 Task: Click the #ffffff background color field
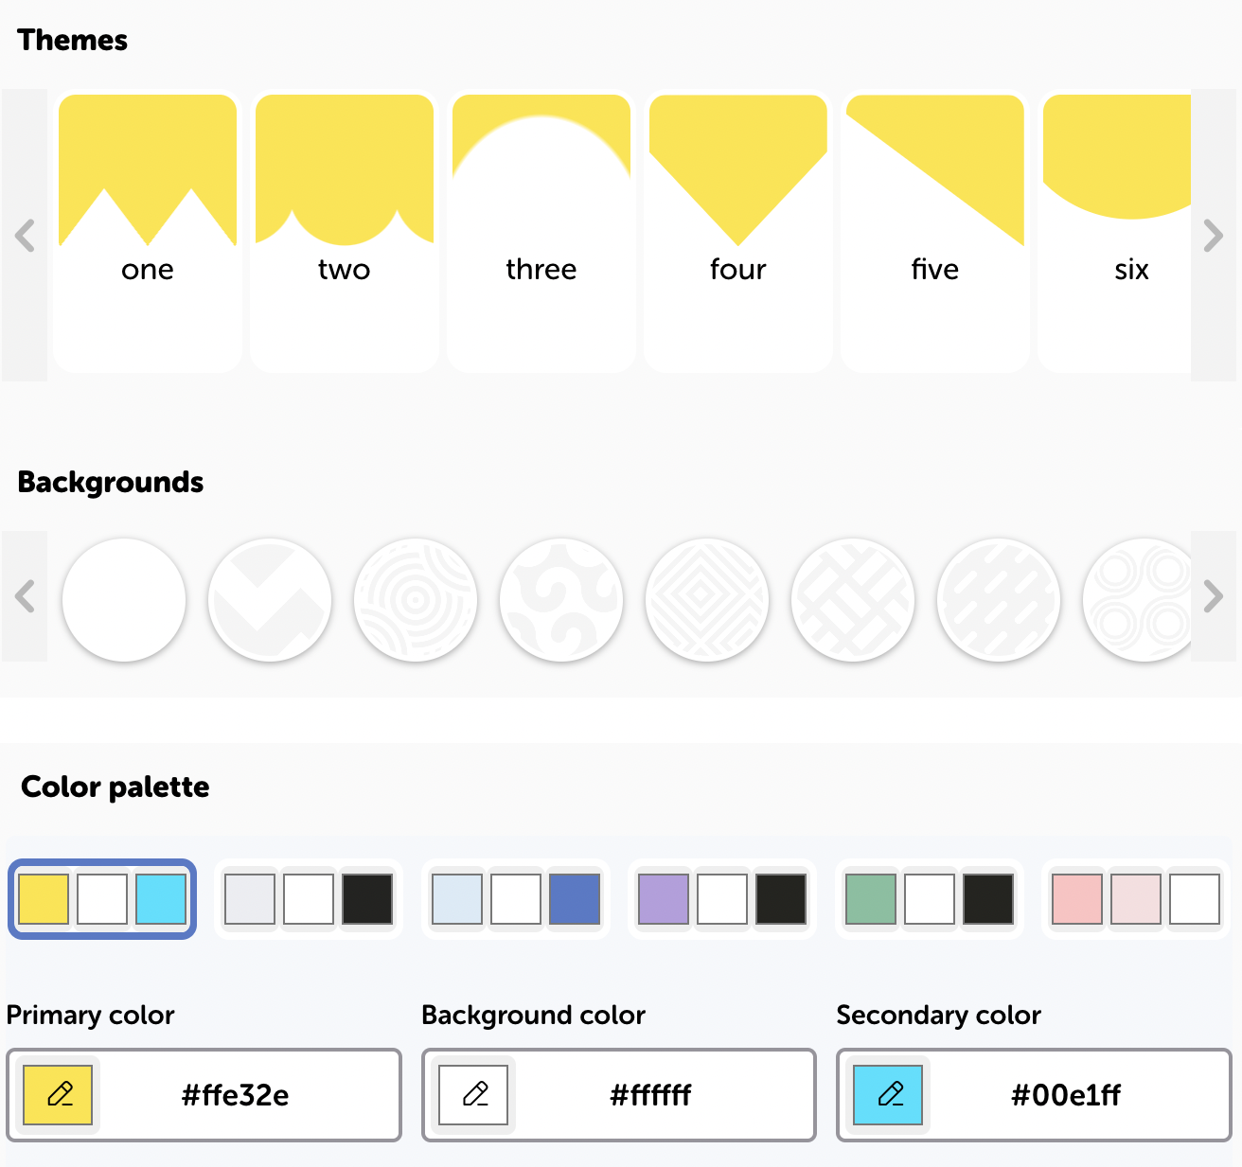pos(651,1095)
